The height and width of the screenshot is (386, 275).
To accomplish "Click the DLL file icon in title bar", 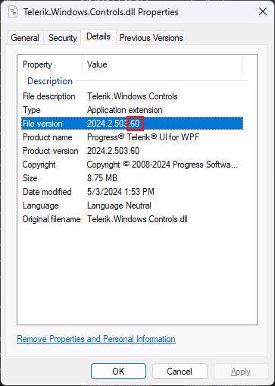I will [x=13, y=11].
